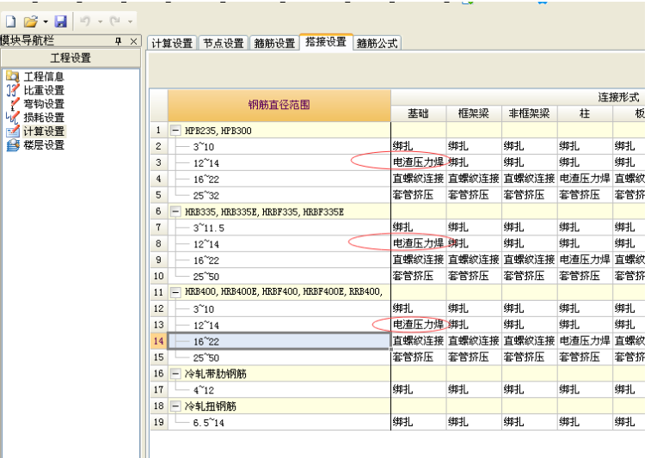Viewport: 663px width, 458px height.
Task: Switch to the 计算设置 tab
Action: 172,43
